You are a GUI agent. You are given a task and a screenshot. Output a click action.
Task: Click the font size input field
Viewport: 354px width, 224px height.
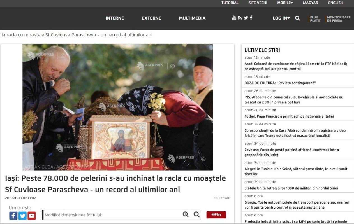(112, 214)
